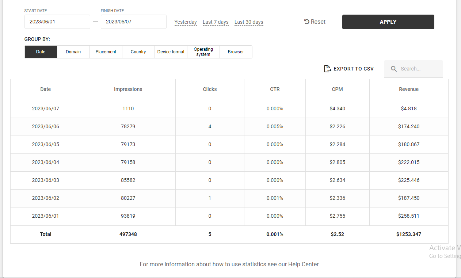This screenshot has width=461, height=278.
Task: Choose the Last 7 days range
Action: (x=216, y=22)
